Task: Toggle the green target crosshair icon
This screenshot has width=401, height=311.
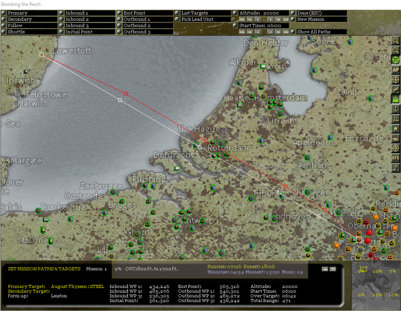Action: [395, 60]
